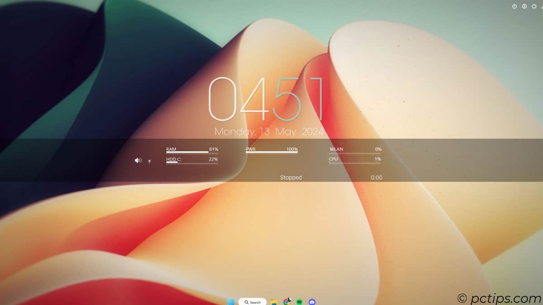Click the WLAN 0% value
Image resolution: width=543 pixels, height=305 pixels.
378,149
